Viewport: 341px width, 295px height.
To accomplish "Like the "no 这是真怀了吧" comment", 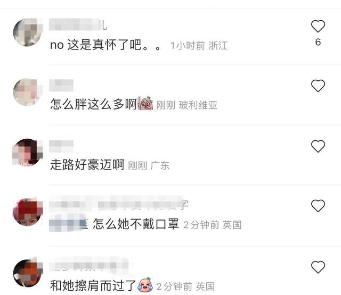I will click(x=318, y=26).
